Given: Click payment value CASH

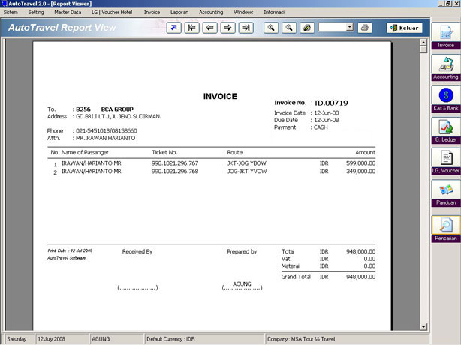Looking at the screenshot, I should [x=321, y=127].
